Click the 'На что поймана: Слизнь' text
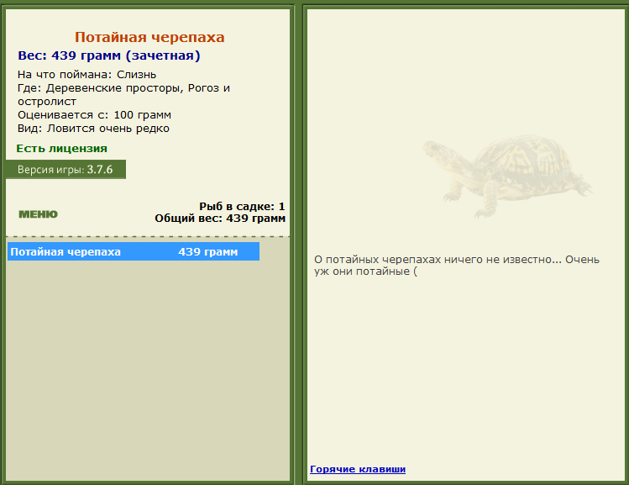This screenshot has height=485, width=629. click(x=86, y=75)
